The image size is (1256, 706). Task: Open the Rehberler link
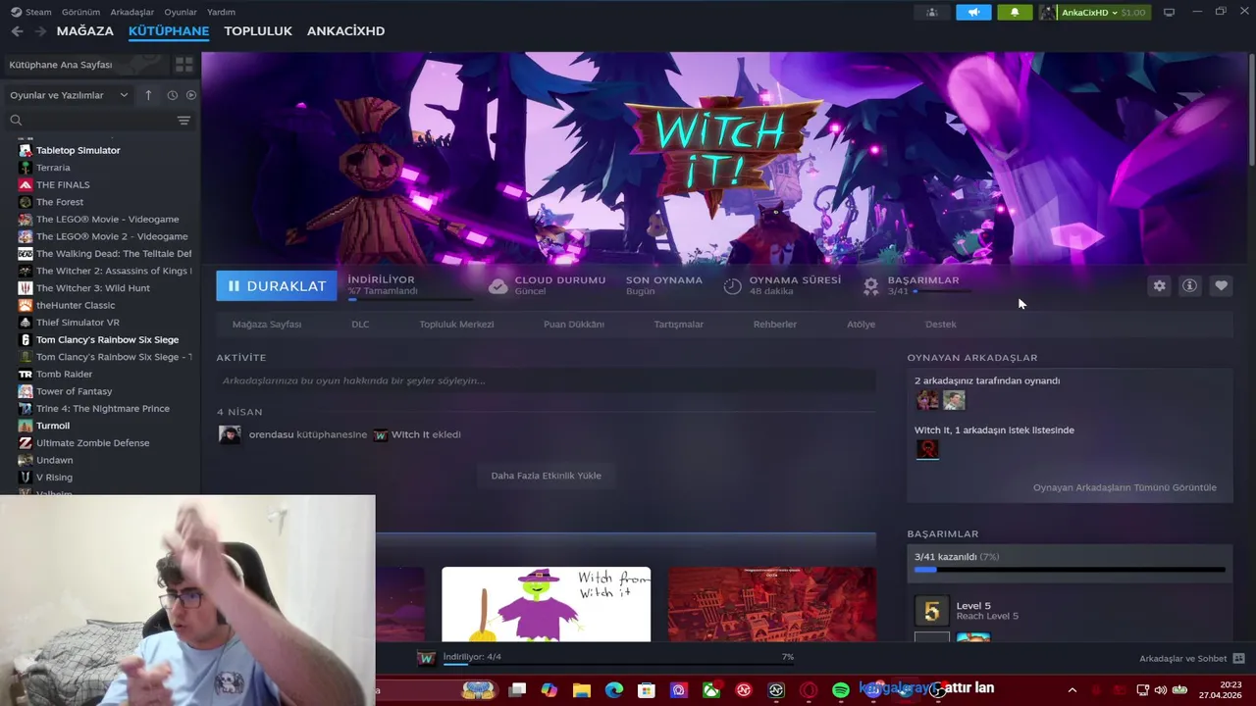pos(775,325)
